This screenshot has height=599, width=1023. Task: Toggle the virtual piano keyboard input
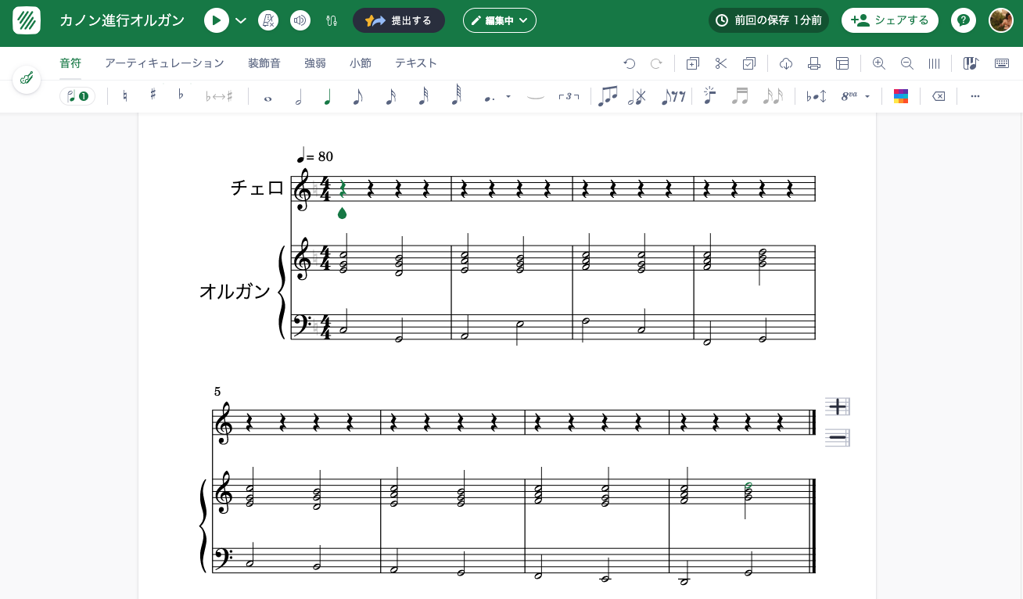click(x=971, y=63)
